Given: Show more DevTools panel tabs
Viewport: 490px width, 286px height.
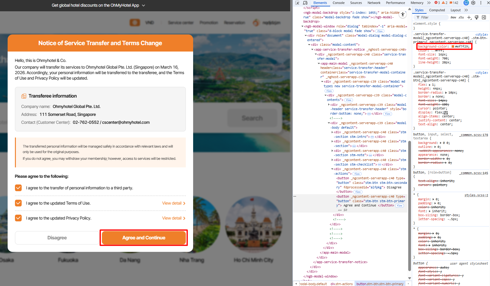Looking at the screenshot, I should coord(429,3).
